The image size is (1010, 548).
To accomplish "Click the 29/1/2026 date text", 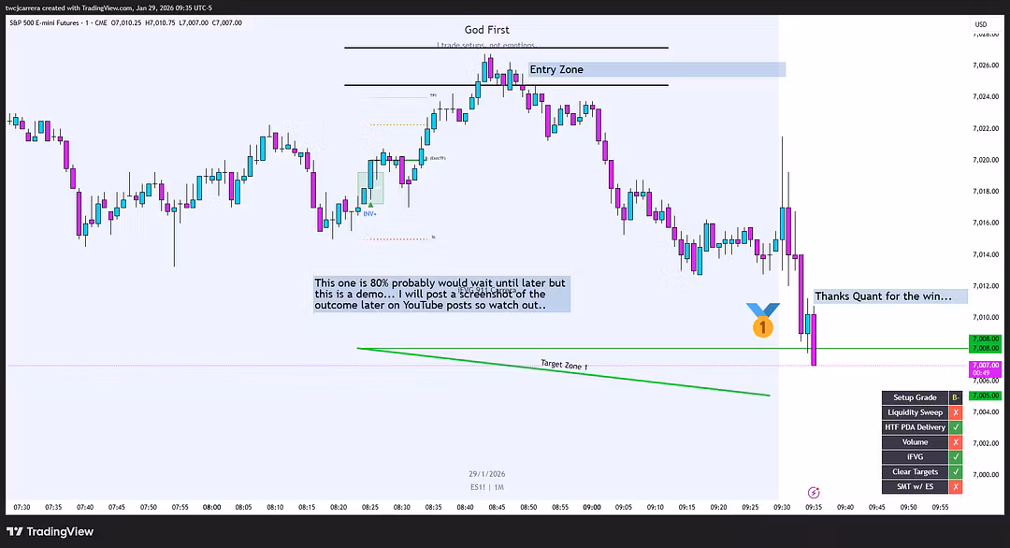I will click(x=487, y=474).
